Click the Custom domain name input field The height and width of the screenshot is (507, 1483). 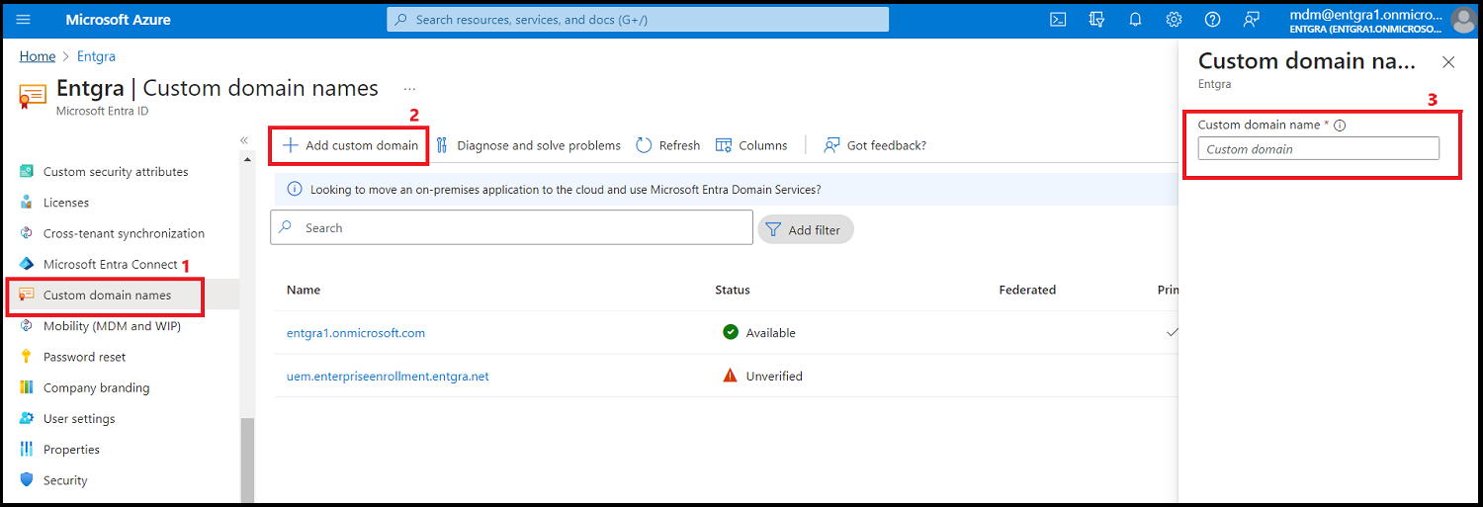tap(1319, 149)
